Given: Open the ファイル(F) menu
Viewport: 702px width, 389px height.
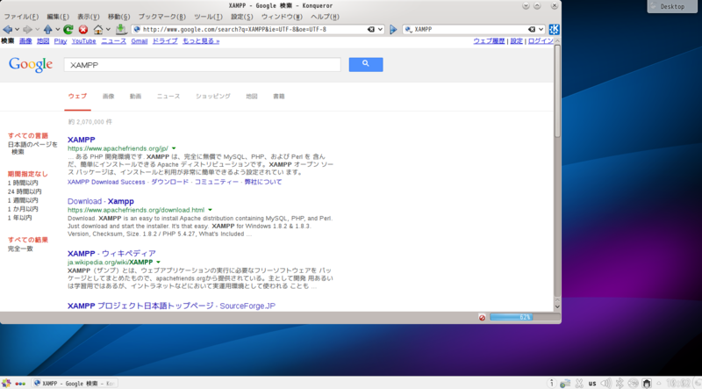Looking at the screenshot, I should (x=21, y=17).
